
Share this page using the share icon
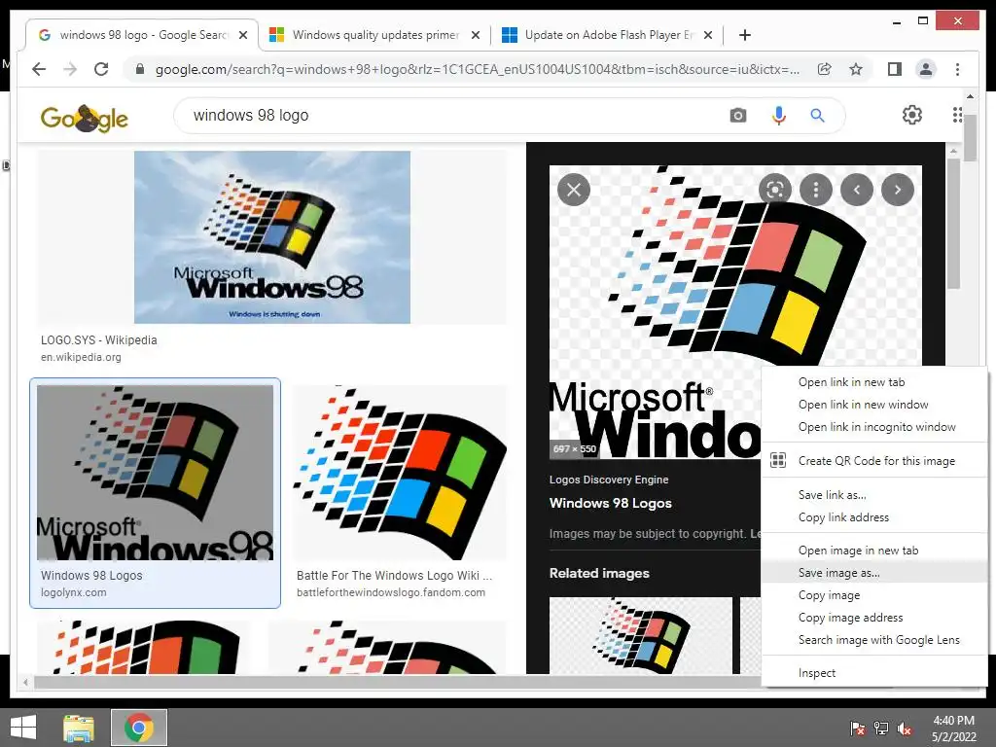click(825, 69)
